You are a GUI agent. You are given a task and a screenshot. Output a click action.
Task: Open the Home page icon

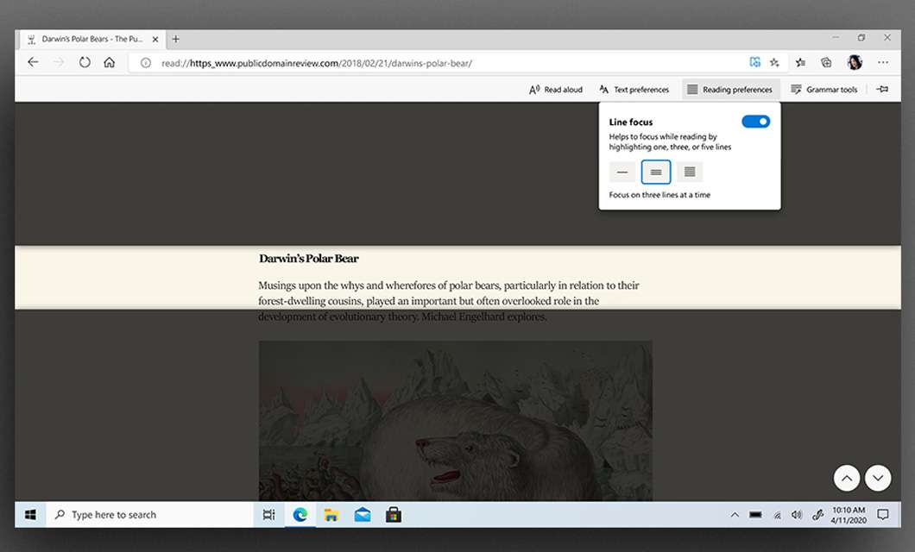click(x=109, y=62)
